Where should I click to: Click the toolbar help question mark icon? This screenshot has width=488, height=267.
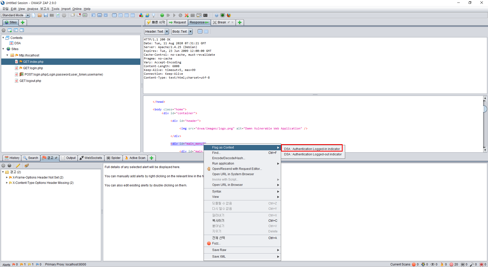coord(217,15)
